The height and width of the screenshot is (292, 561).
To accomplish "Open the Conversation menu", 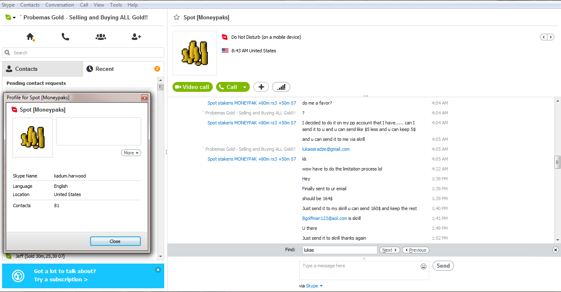I will [60, 5].
